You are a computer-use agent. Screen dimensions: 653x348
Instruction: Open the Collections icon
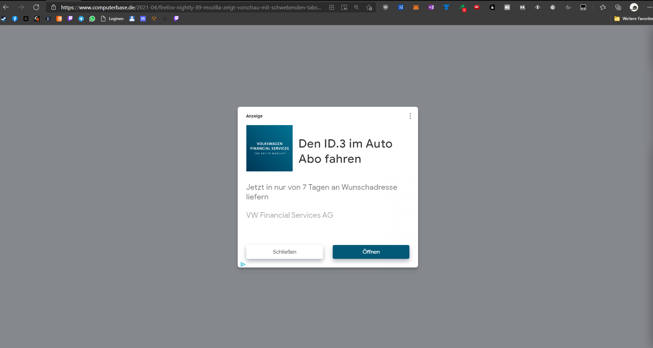(x=618, y=7)
